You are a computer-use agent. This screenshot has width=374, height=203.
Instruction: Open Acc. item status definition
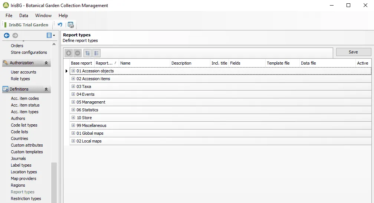[x=25, y=105]
